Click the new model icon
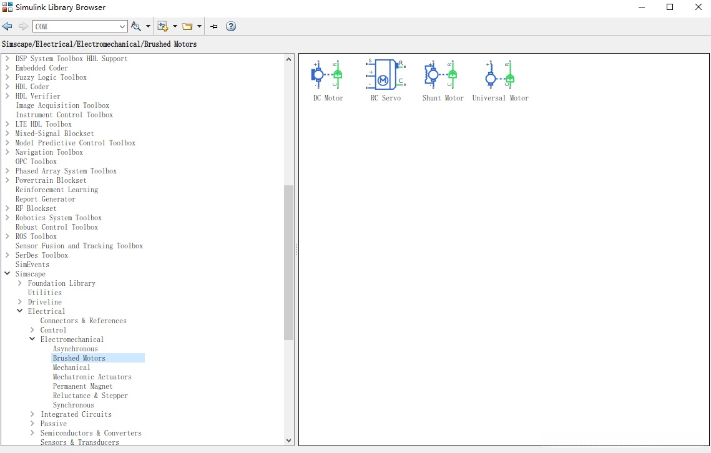The width and height of the screenshot is (711, 453). (162, 26)
